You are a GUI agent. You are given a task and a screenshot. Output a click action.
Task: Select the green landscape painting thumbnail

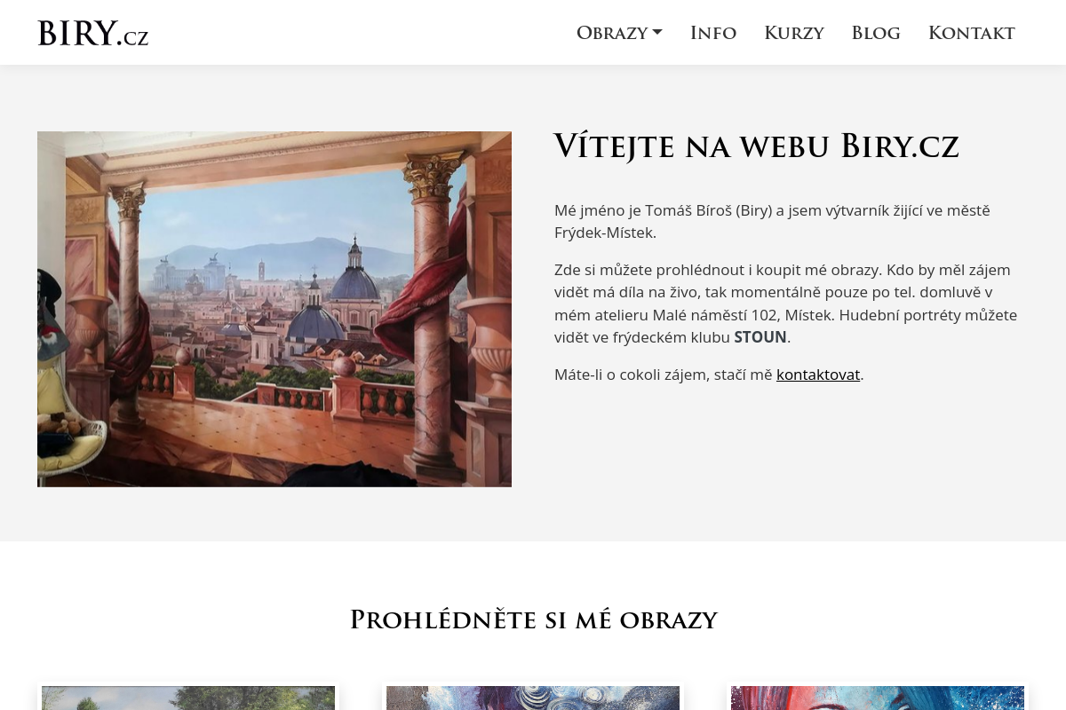pyautogui.click(x=188, y=698)
